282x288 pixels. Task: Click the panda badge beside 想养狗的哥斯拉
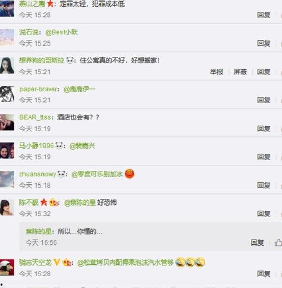70,60
